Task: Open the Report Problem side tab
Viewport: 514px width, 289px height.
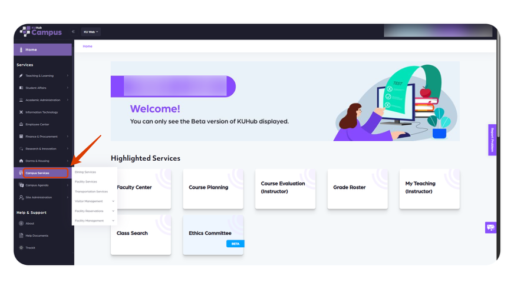Action: click(492, 139)
